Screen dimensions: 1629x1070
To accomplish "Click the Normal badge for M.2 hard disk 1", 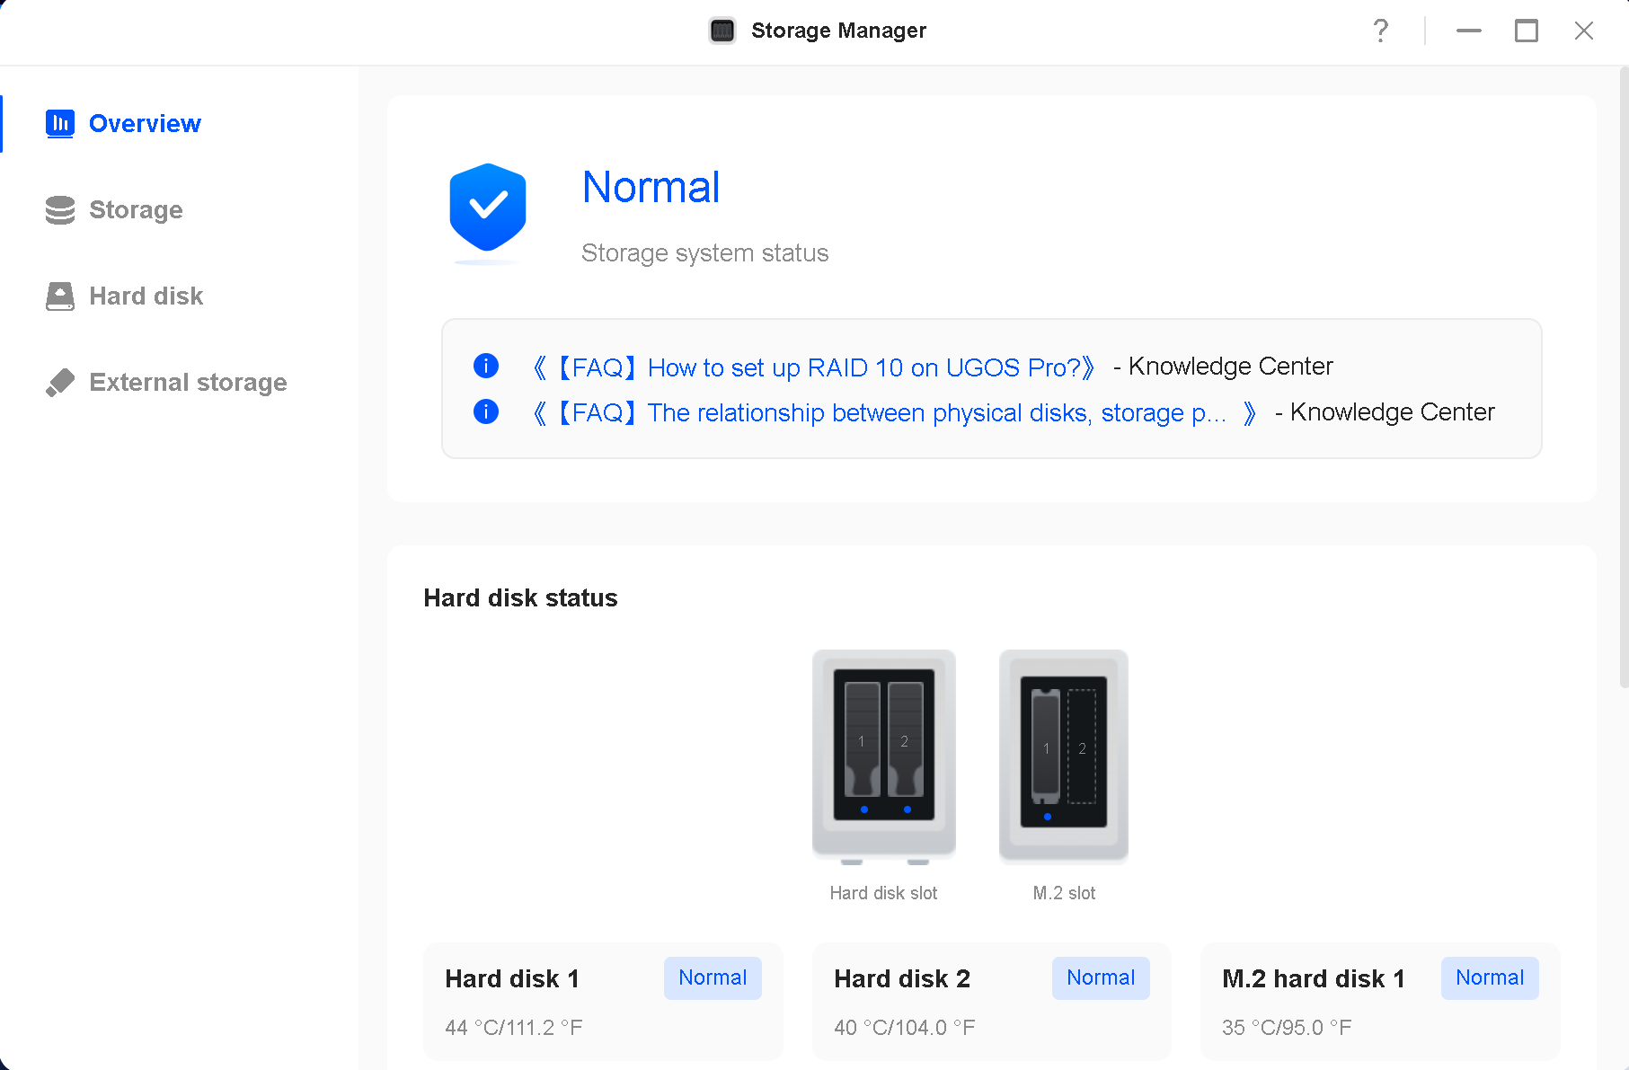I will [1489, 978].
